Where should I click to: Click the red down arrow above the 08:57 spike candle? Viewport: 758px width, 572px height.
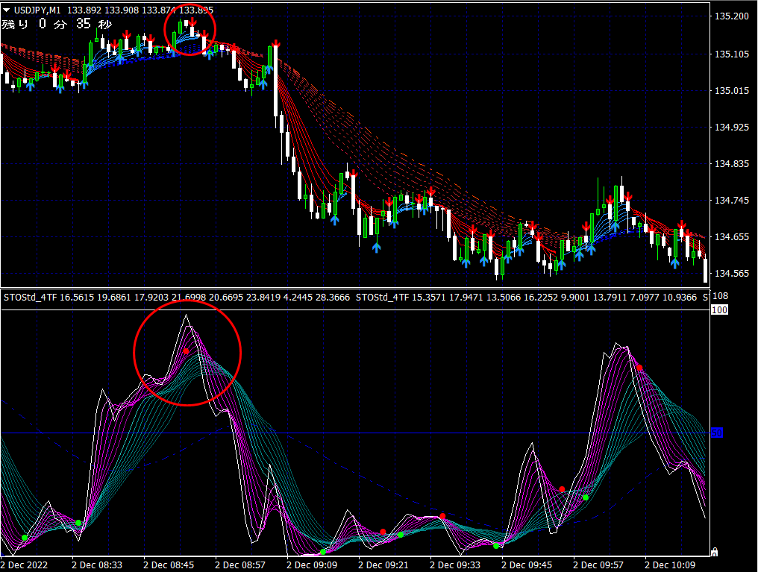pos(275,43)
